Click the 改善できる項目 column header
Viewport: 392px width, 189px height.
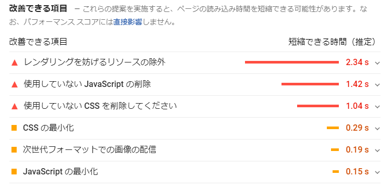(38, 42)
